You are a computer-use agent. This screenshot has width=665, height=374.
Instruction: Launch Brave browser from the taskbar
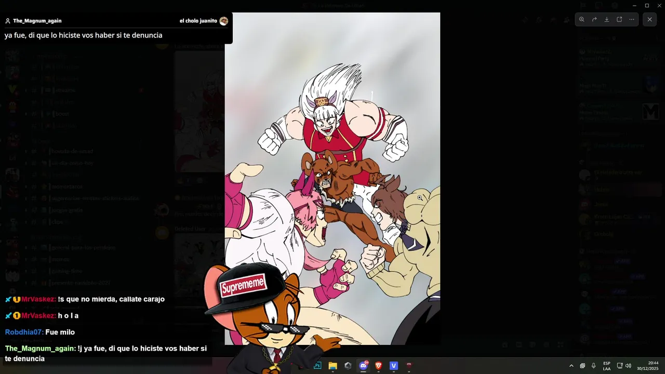pyautogui.click(x=379, y=366)
